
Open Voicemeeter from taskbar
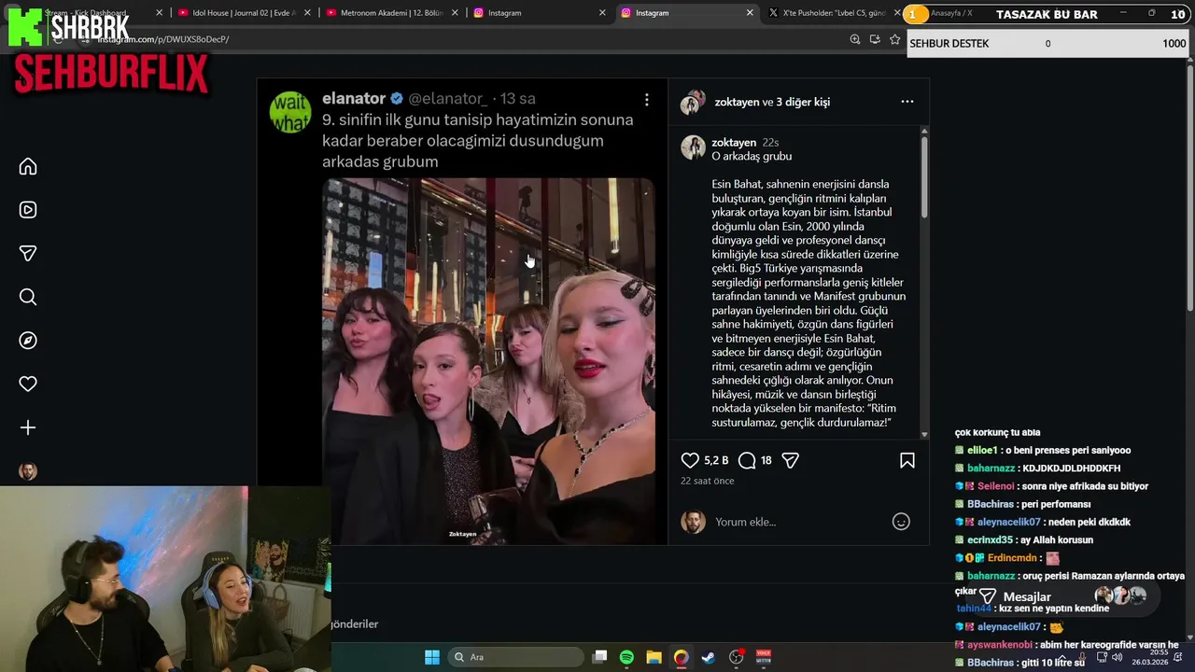tap(764, 657)
